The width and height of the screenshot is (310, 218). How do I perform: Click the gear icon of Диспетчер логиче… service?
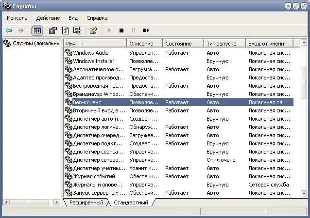69,127
